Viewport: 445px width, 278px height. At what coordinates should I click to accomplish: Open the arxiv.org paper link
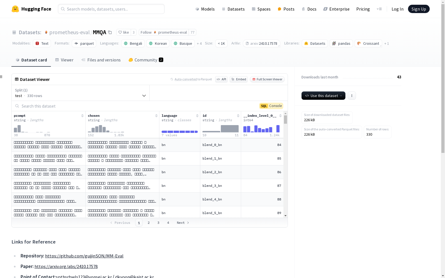click(x=66, y=266)
